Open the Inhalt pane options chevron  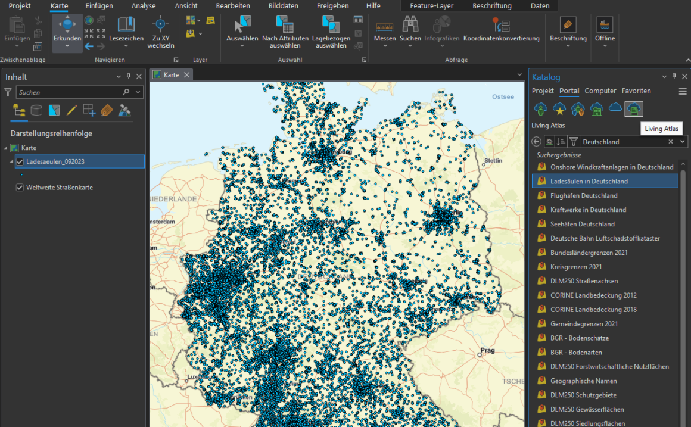(x=119, y=77)
